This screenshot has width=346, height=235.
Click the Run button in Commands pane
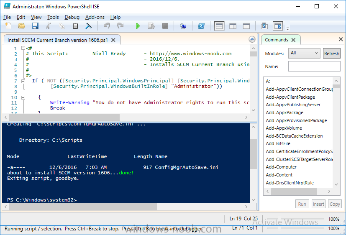coord(302,204)
